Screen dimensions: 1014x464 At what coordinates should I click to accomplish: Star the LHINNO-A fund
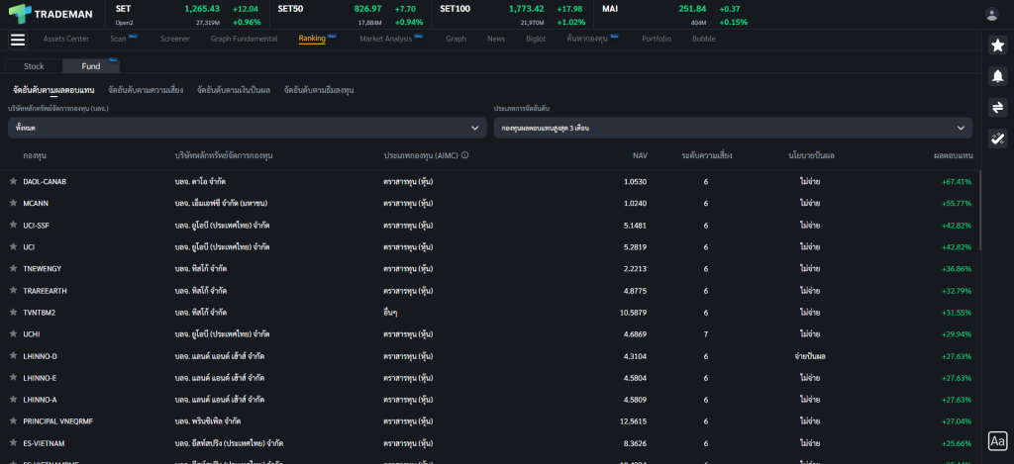click(x=13, y=400)
